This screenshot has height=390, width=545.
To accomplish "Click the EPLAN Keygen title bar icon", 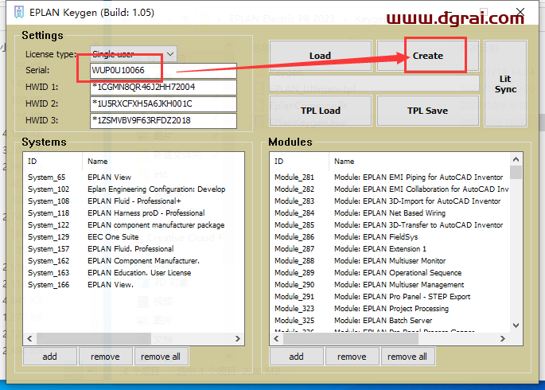I will click(19, 12).
